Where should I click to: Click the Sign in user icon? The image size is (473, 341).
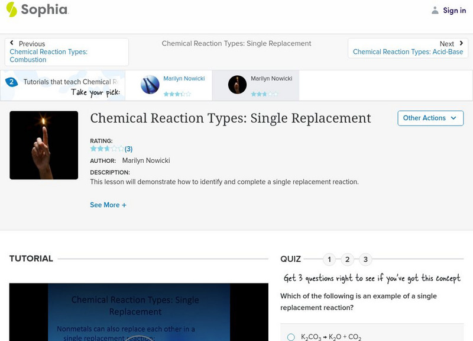click(435, 10)
